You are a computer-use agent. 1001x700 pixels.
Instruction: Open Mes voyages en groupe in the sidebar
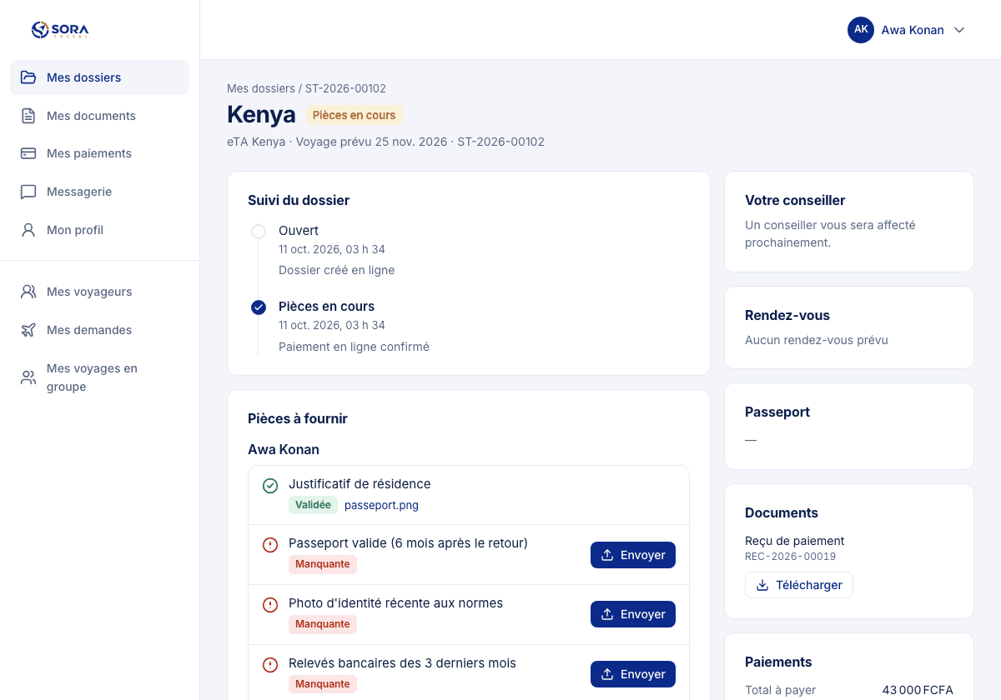coord(99,377)
